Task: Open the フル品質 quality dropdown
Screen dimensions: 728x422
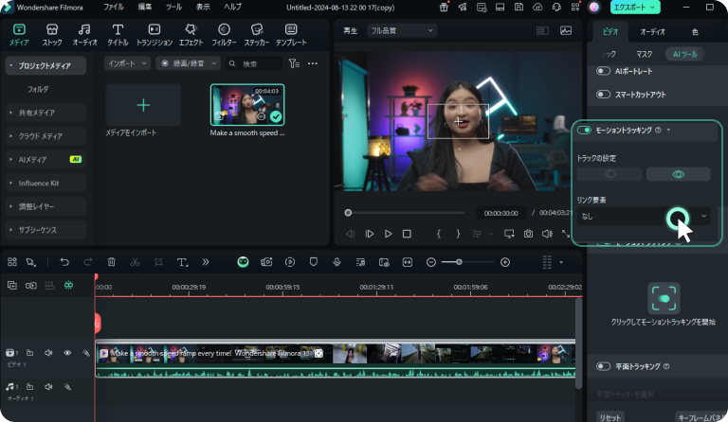Action: click(402, 30)
